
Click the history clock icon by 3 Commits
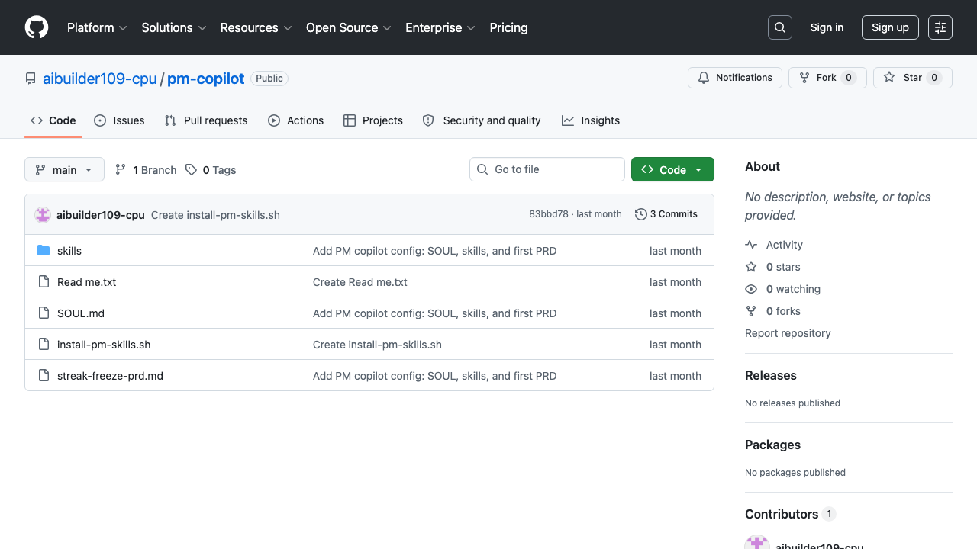tap(641, 214)
